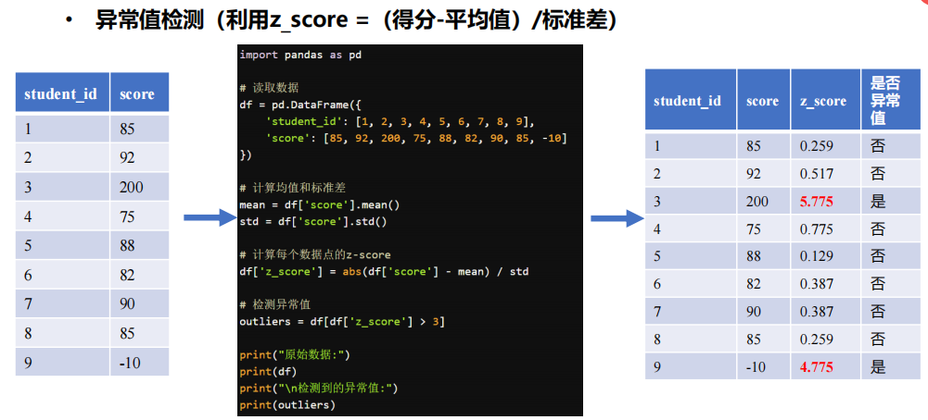Select the z_score cell 0.775
928x420 pixels.
pyautogui.click(x=816, y=229)
